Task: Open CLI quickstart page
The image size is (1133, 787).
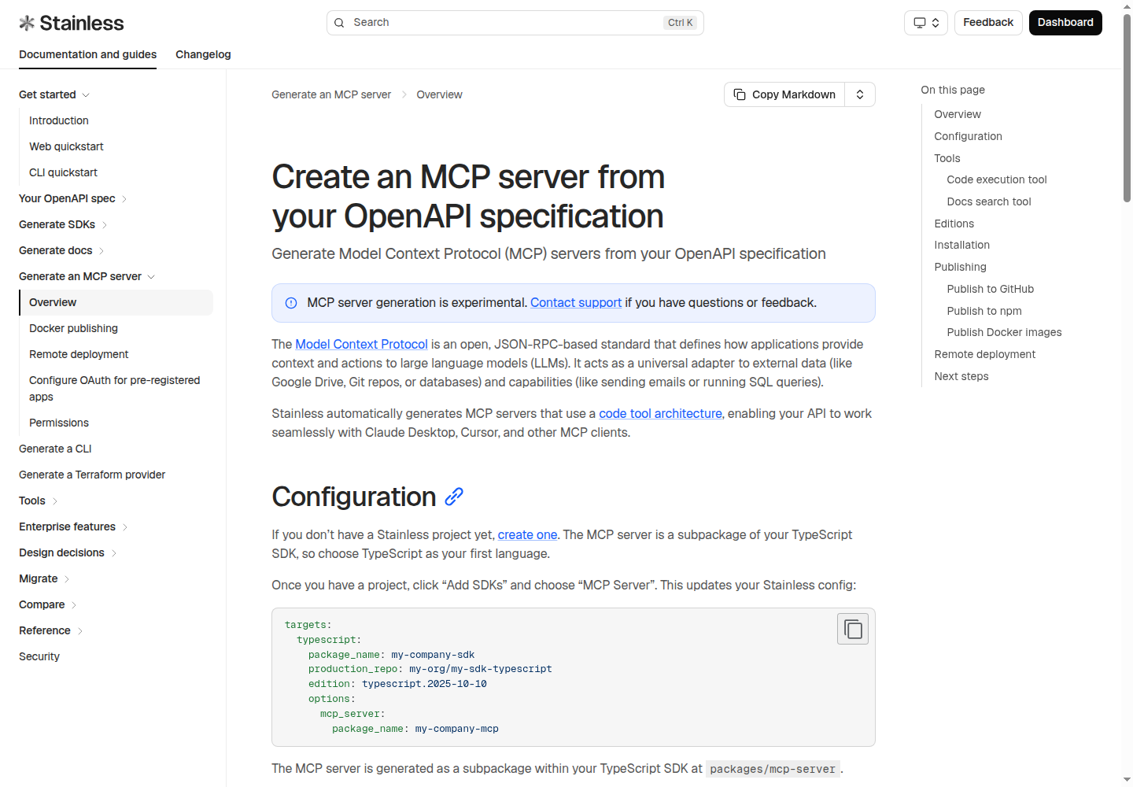Action: (x=63, y=172)
